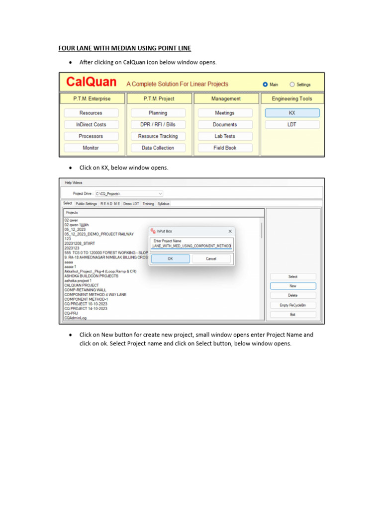Viewport: 382px width, 509px height.
Task: Open the Planning button
Action: click(x=158, y=113)
